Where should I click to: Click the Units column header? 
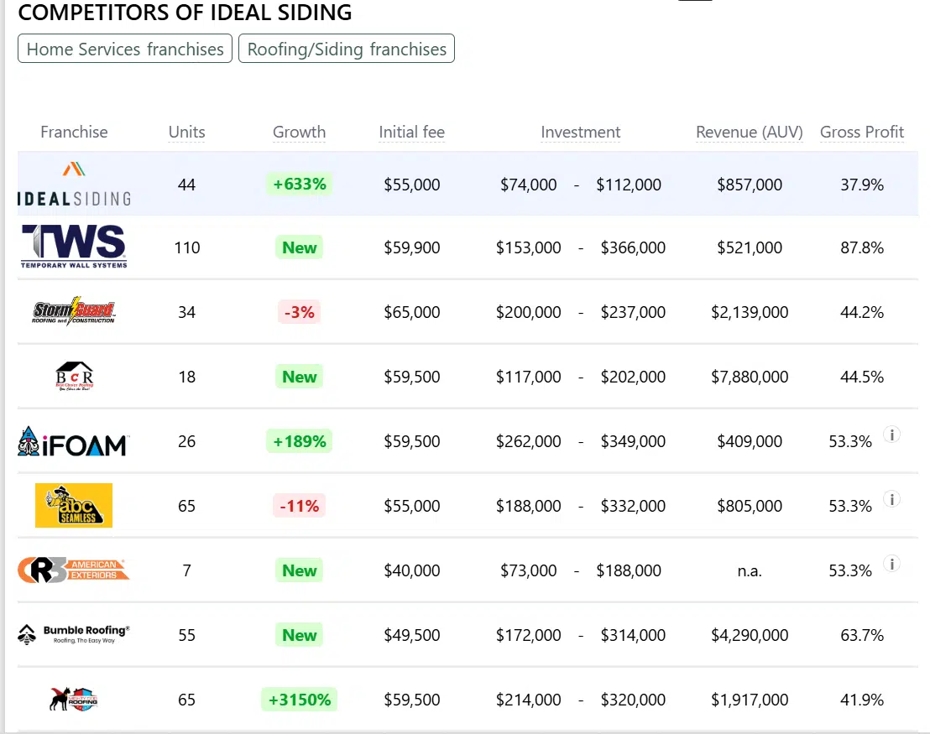tap(186, 132)
